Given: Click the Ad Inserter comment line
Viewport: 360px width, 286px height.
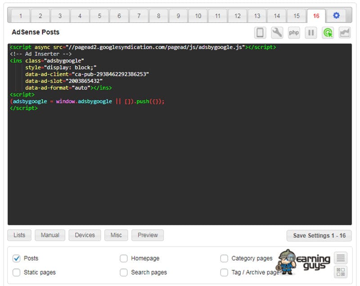Looking at the screenshot, I should [x=40, y=54].
